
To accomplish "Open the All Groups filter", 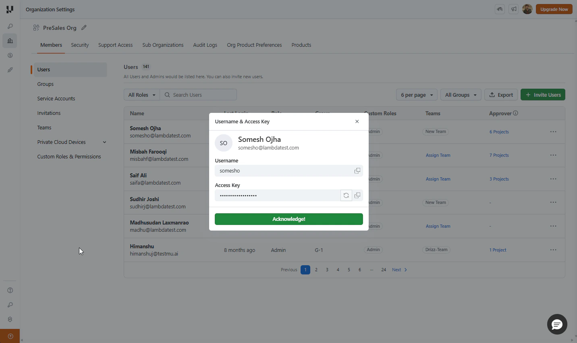I will coord(461,95).
